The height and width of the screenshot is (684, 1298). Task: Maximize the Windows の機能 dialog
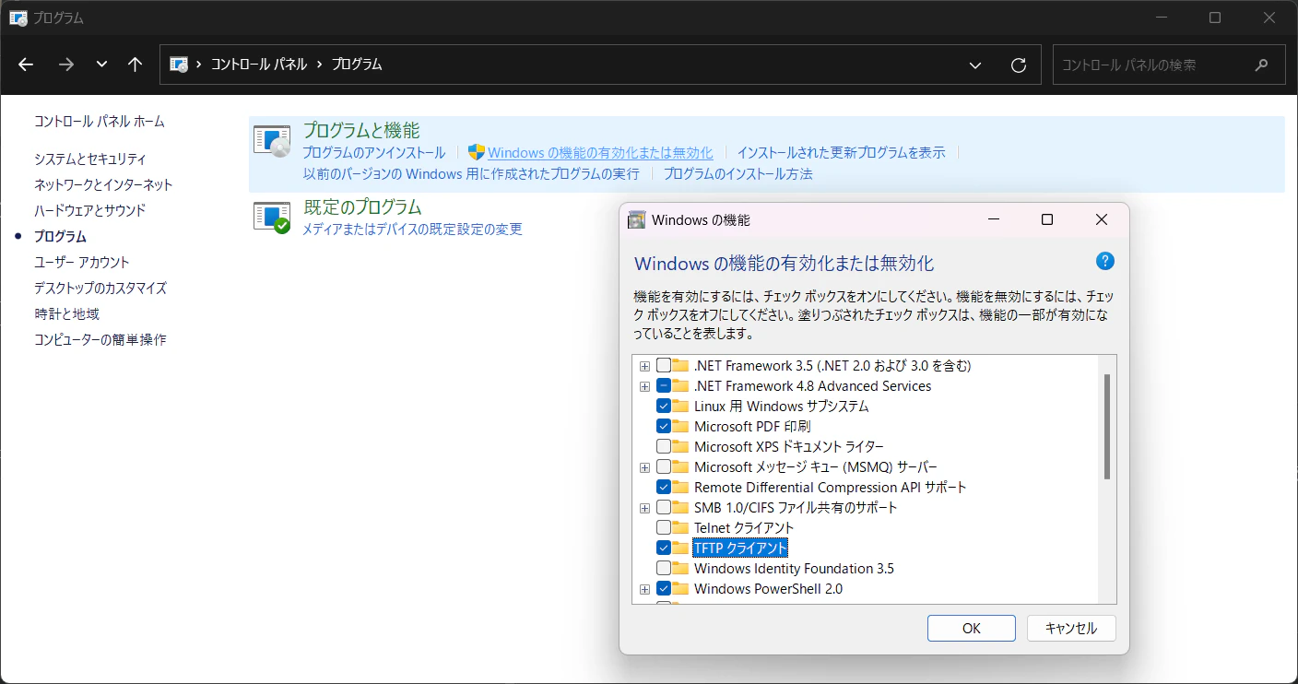(x=1047, y=220)
